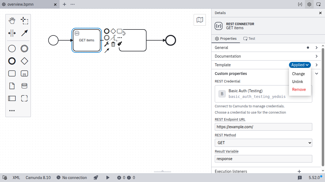This screenshot has width=325, height=182.
Task: Activate the hand tool in the palette
Action: point(12,21)
